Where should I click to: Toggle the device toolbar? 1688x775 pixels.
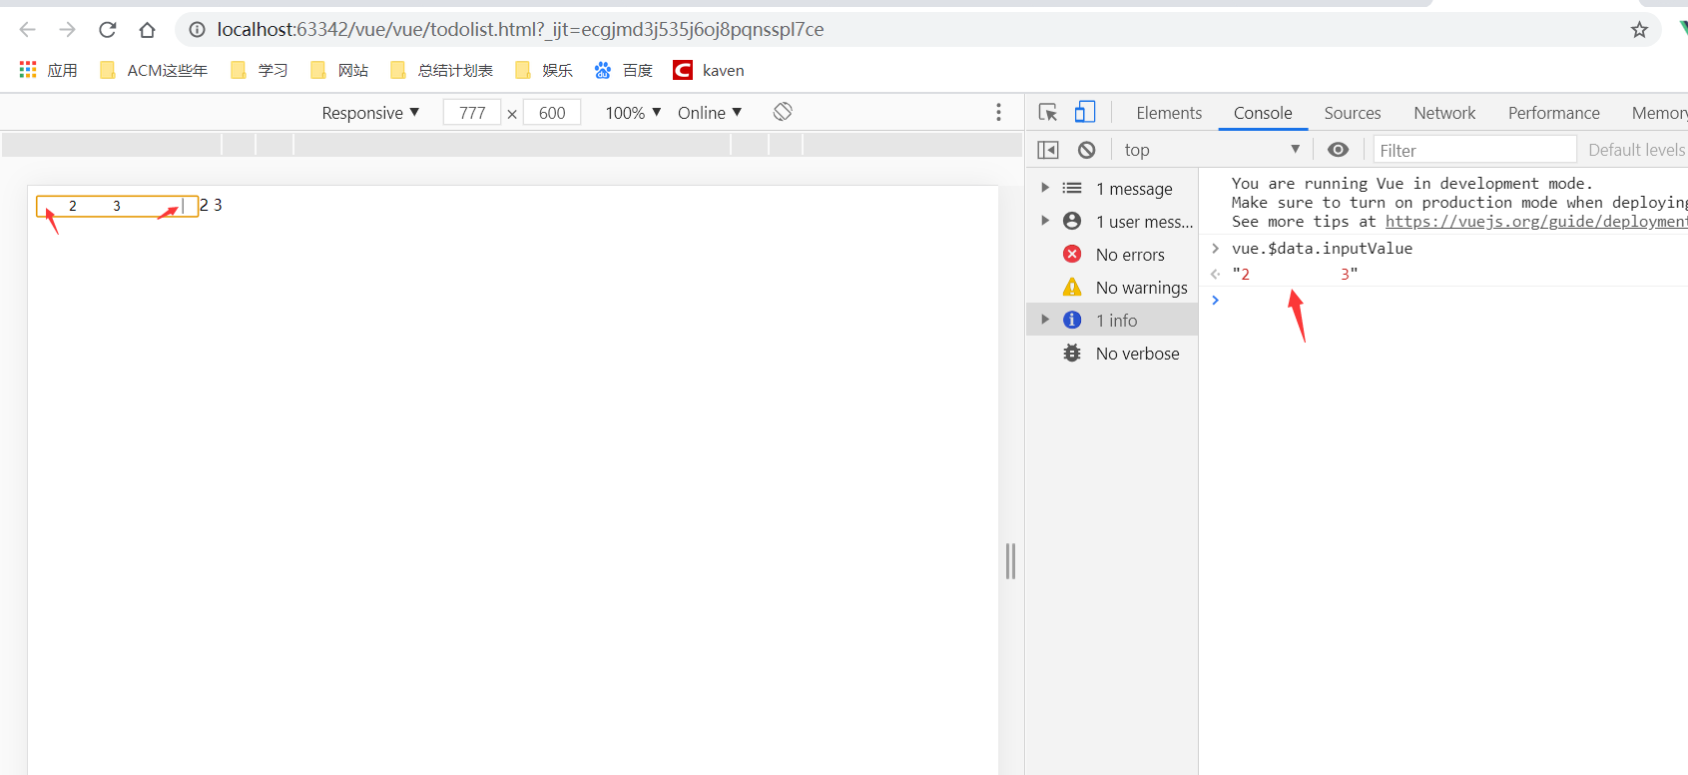point(1085,113)
